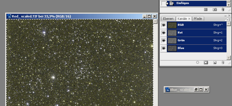Switch to the Pfade tab
This screenshot has height=106, width=232.
(198, 19)
